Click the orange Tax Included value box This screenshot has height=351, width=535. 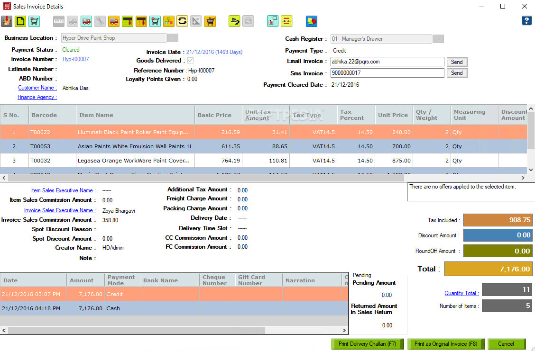click(x=498, y=220)
